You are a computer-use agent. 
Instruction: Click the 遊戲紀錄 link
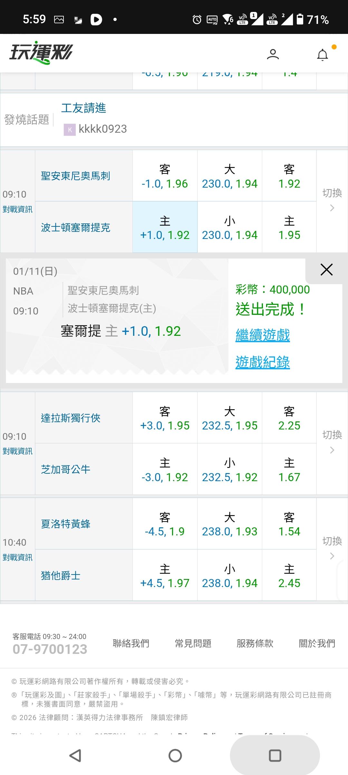pos(263,362)
